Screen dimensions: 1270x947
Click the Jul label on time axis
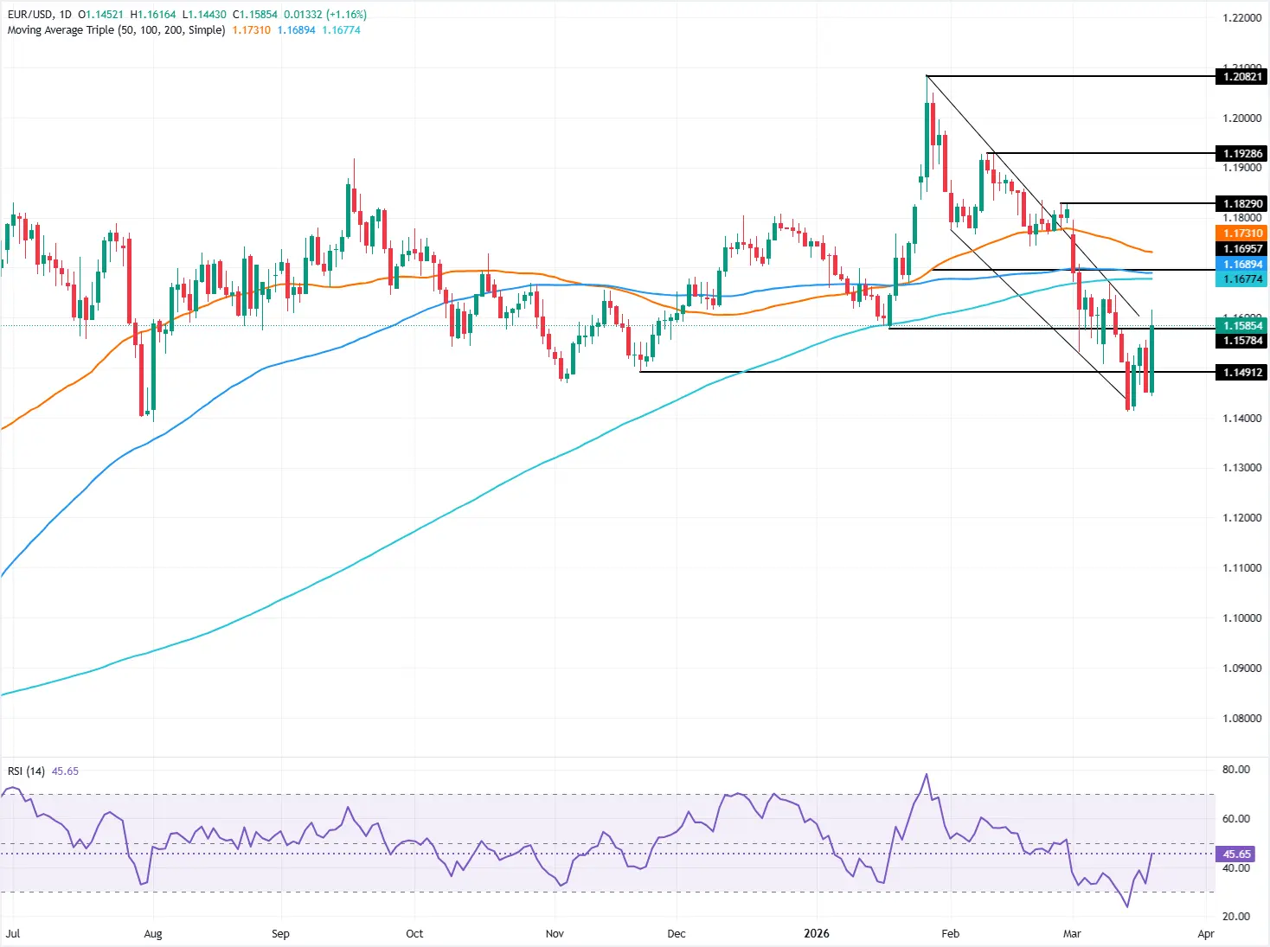(11, 934)
